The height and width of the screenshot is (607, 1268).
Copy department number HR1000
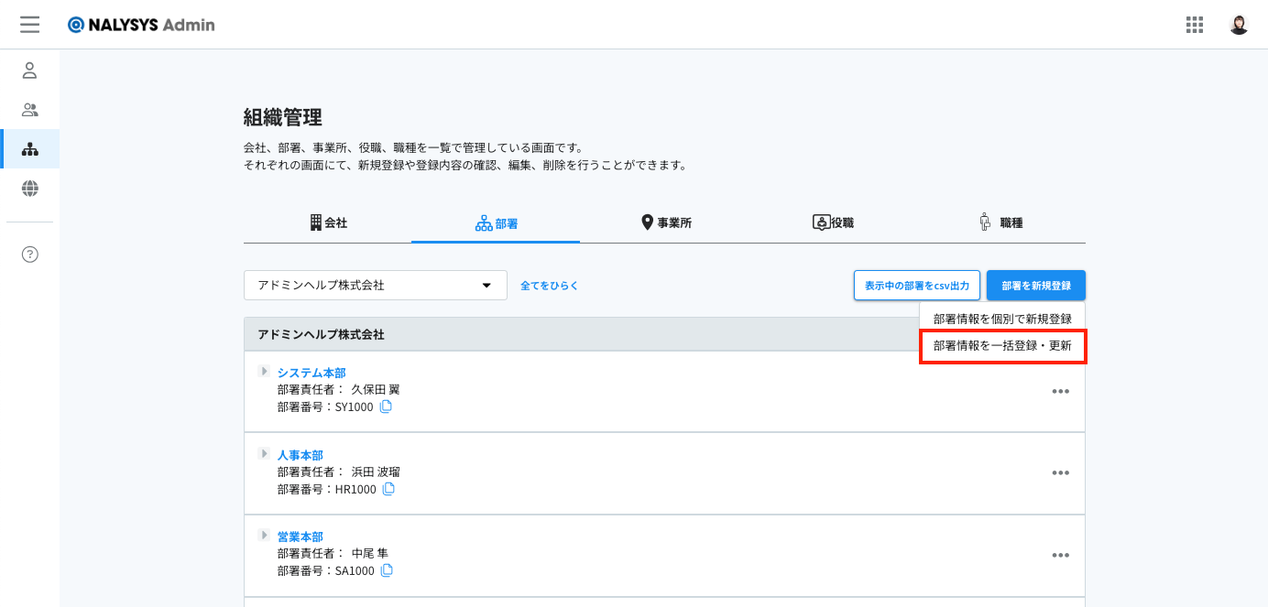(x=388, y=489)
